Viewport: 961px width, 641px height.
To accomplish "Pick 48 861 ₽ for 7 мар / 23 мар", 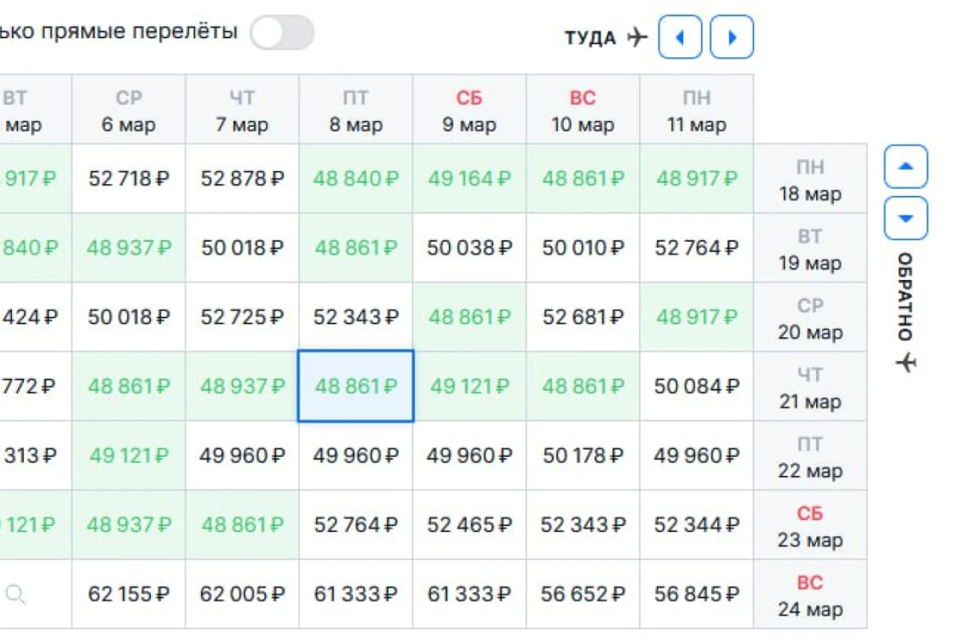I will [243, 525].
